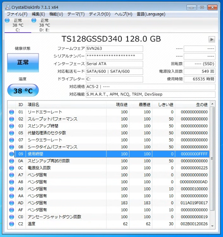The width and height of the screenshot is (223, 237).
Task: Click the supported features field
Action: (x=150, y=94)
